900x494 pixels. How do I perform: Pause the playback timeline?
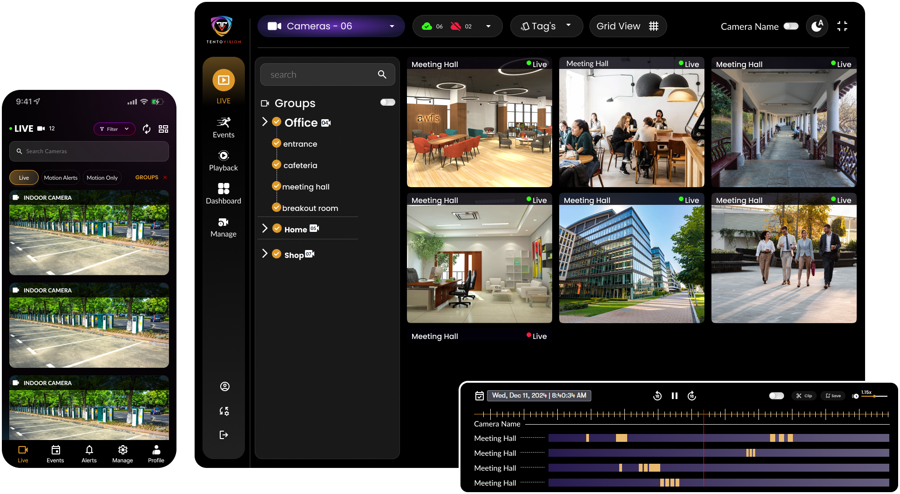(674, 396)
